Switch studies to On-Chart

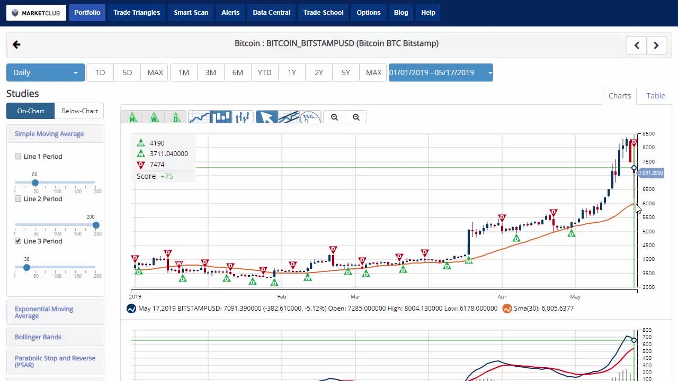click(x=31, y=111)
